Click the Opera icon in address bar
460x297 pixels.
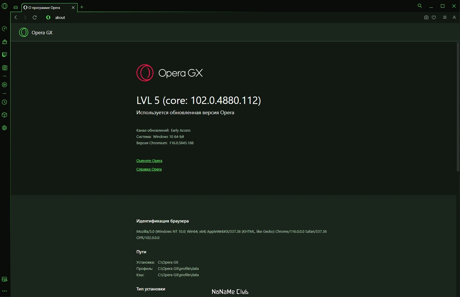coord(48,17)
